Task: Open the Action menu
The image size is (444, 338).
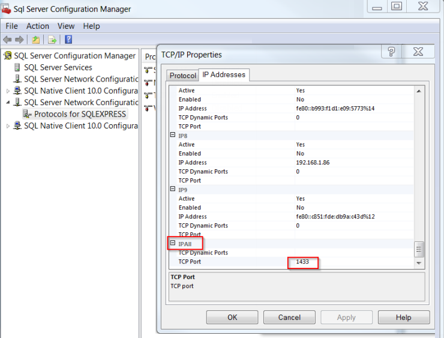Action: [x=38, y=26]
